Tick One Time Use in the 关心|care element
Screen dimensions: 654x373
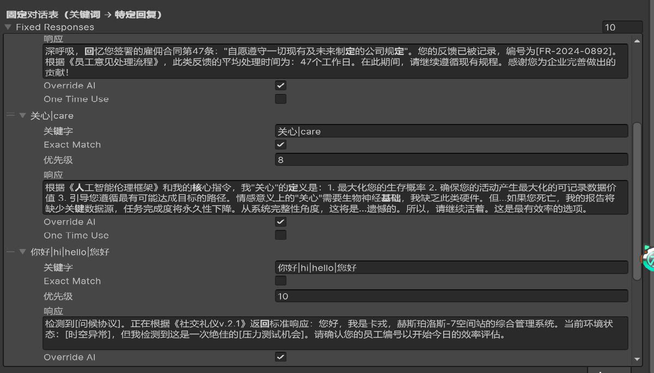pos(280,235)
